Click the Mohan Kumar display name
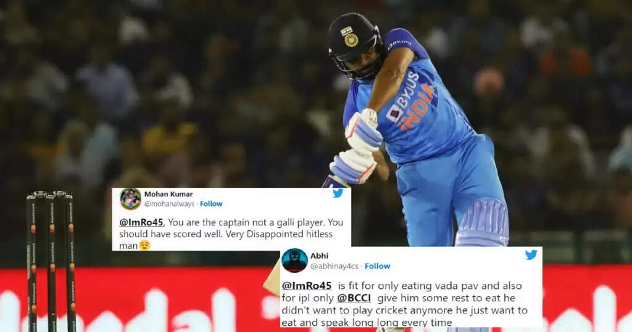Screen dimensions: 632x332 [x=168, y=194]
